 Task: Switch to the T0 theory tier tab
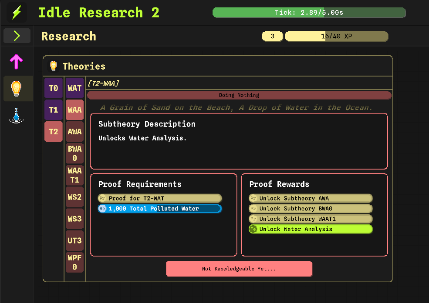[53, 88]
